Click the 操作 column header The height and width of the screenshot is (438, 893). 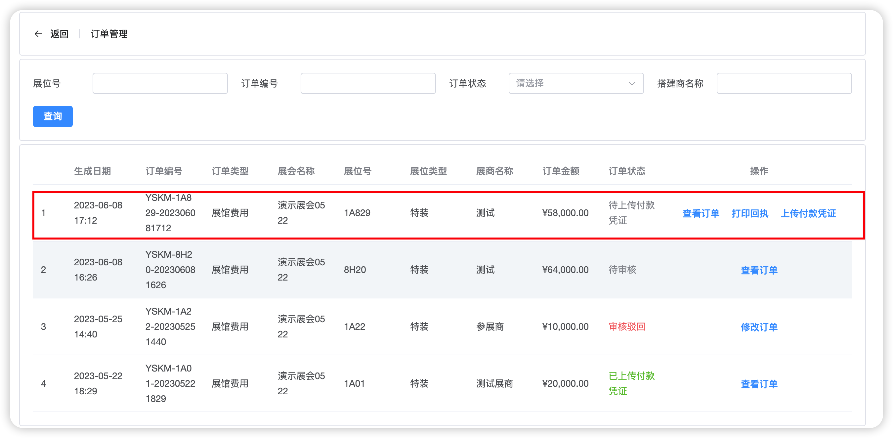tap(759, 171)
